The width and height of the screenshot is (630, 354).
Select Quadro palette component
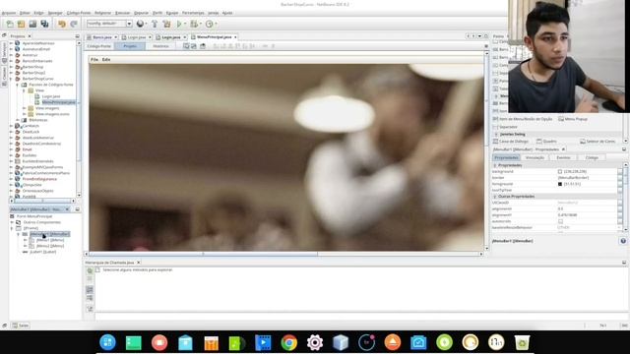point(546,142)
